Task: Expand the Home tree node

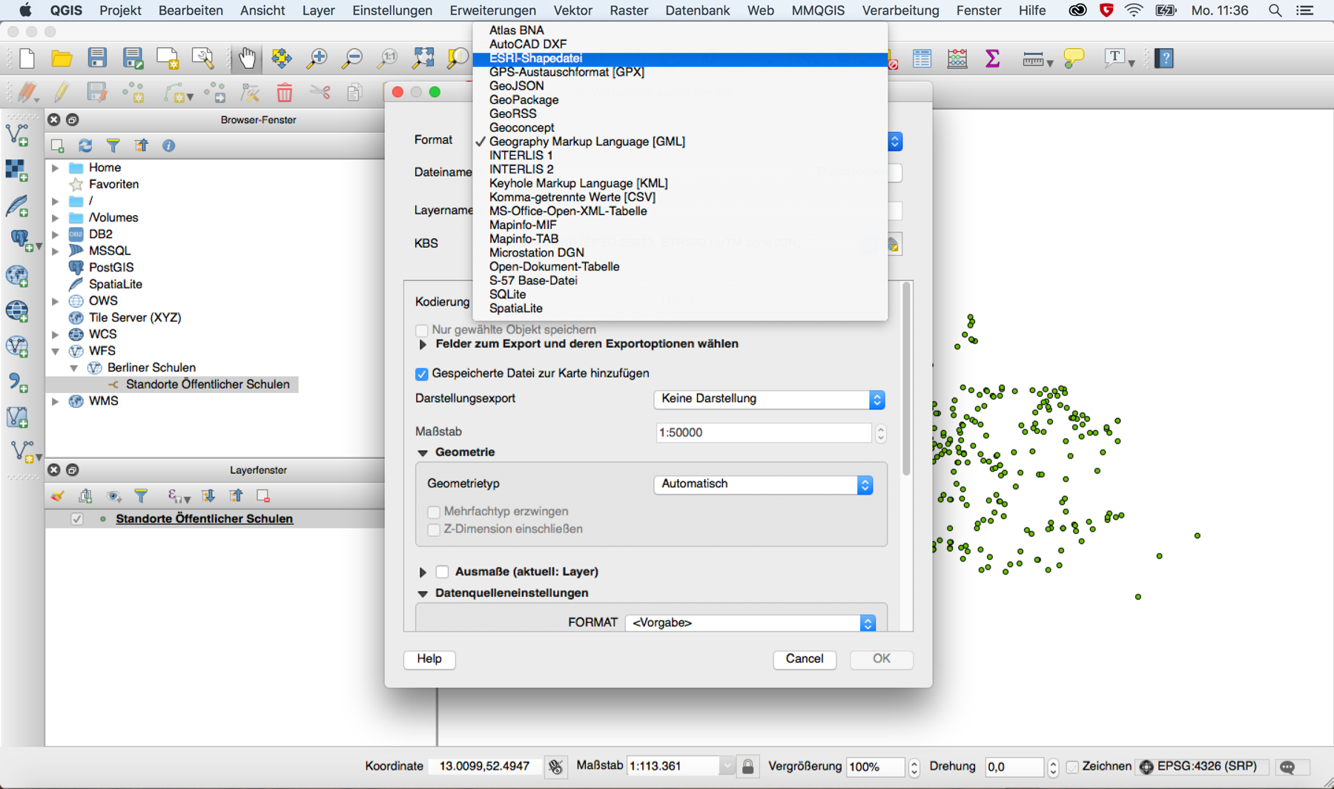Action: [x=56, y=168]
